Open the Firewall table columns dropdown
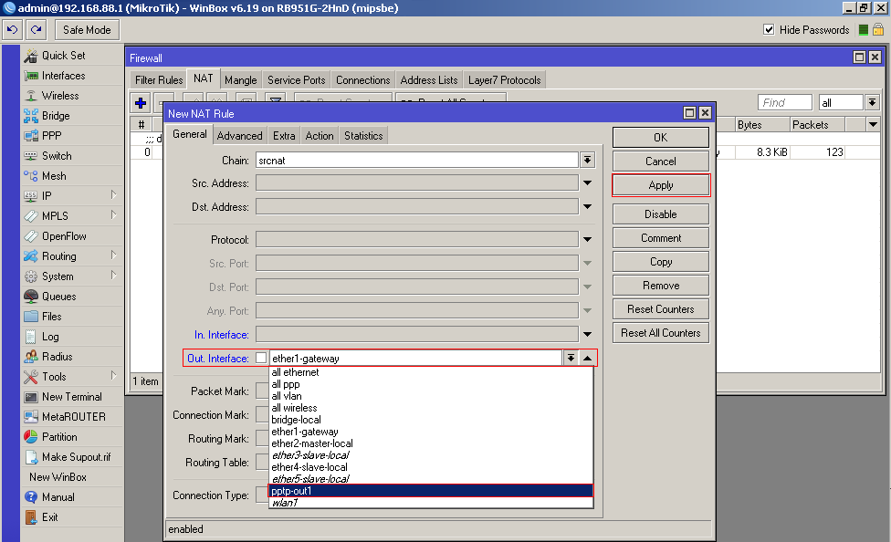The width and height of the screenshot is (891, 542). (874, 124)
